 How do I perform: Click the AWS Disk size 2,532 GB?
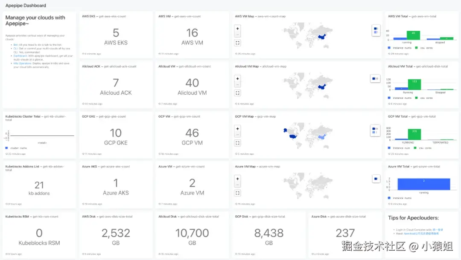click(116, 233)
